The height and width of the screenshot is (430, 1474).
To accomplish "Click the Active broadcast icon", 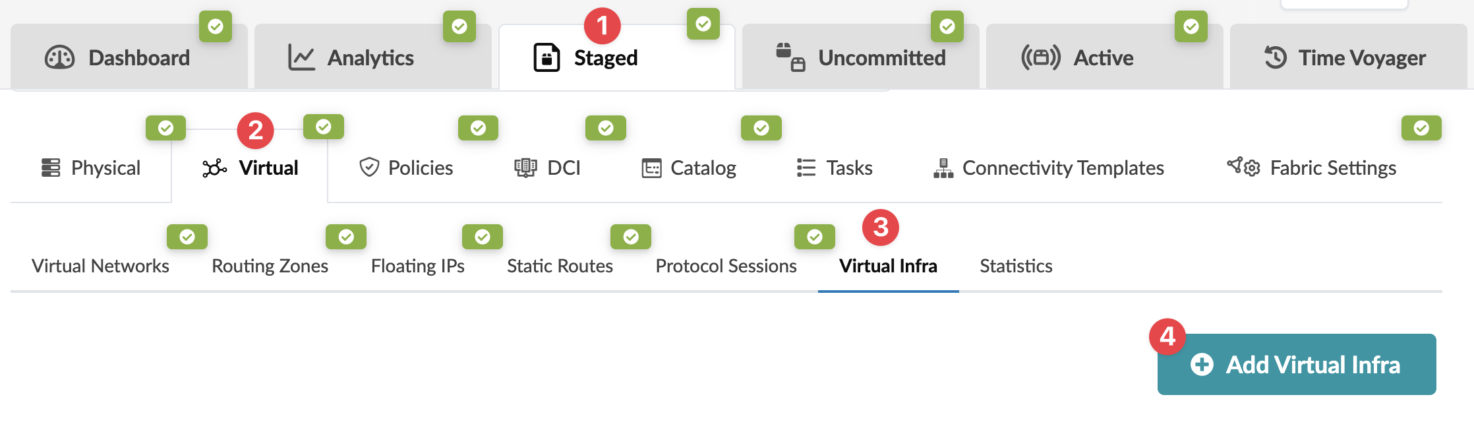I will pyautogui.click(x=1041, y=58).
